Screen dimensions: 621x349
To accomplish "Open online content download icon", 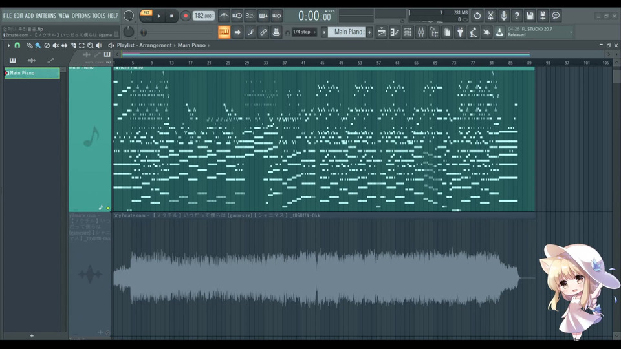I will coord(499,32).
